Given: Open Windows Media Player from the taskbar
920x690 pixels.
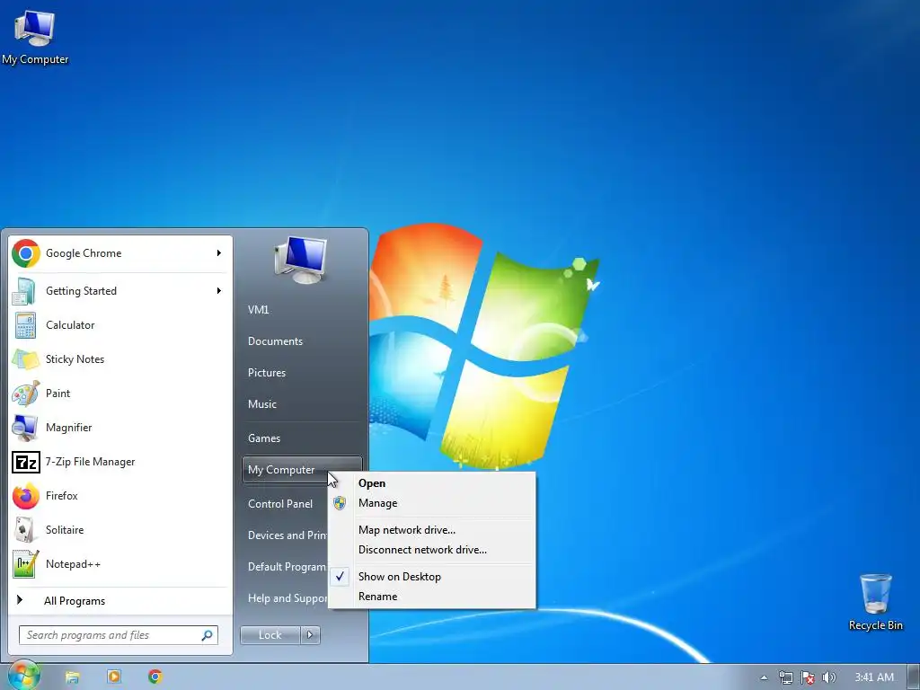Looking at the screenshot, I should pyautogui.click(x=114, y=677).
